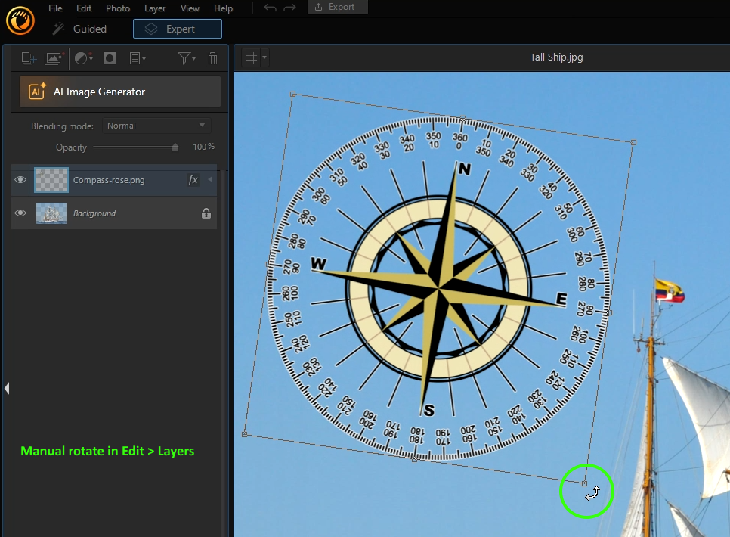Hide the Compass-rose.png layer
The width and height of the screenshot is (730, 537).
(x=21, y=180)
